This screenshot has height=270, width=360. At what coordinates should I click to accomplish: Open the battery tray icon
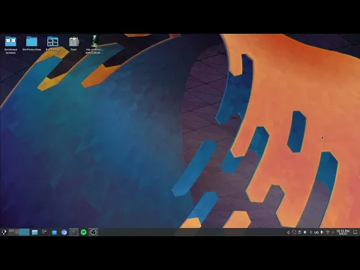coord(322,232)
